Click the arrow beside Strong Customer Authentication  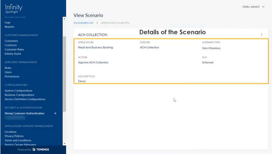tap(55, 113)
